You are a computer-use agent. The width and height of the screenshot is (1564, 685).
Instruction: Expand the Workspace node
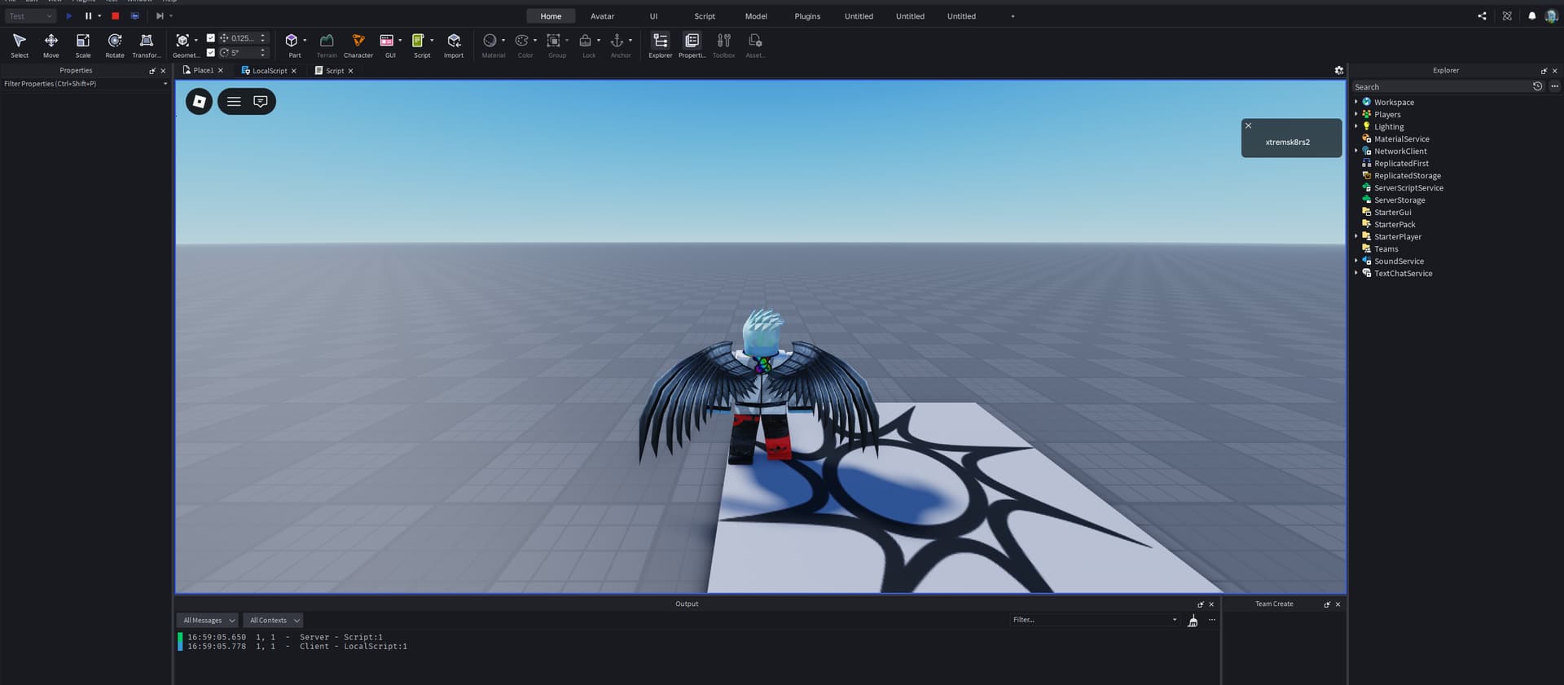point(1356,102)
